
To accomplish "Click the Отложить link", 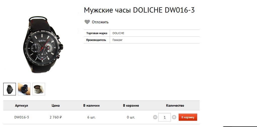I will pos(100,22).
